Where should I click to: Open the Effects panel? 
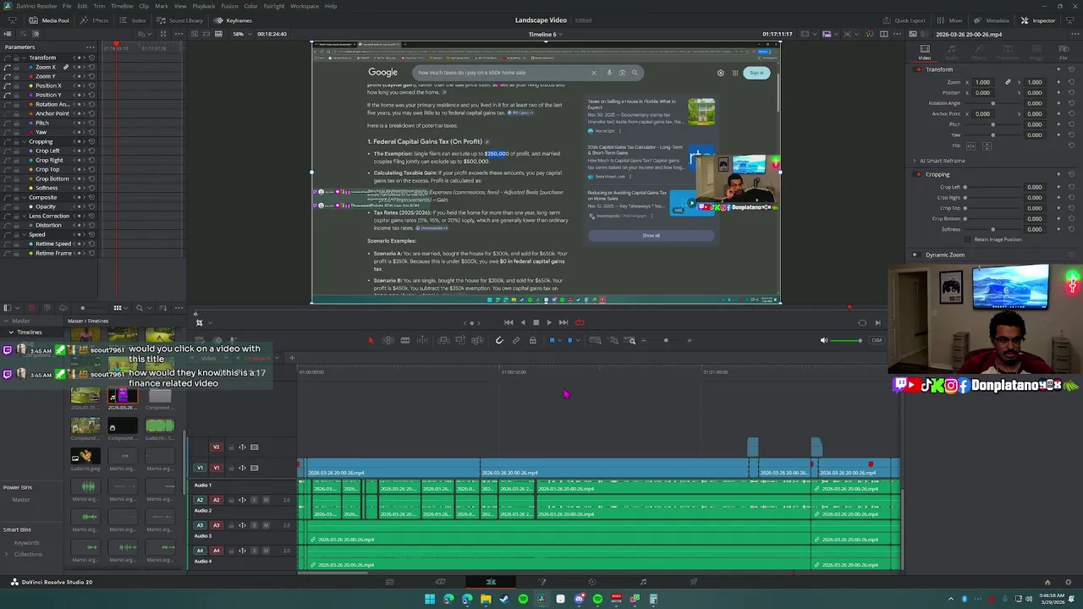[95, 20]
